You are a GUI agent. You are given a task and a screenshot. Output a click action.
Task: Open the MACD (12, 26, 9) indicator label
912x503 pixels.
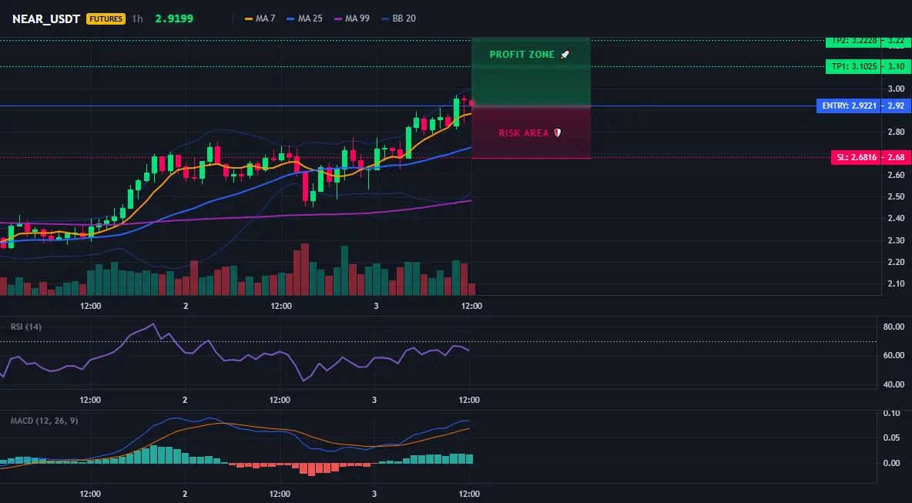coord(44,421)
